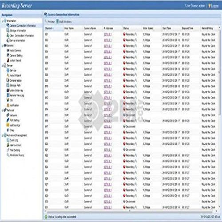
Task: Click the Service icon under Server
Action: (x=8, y=70)
